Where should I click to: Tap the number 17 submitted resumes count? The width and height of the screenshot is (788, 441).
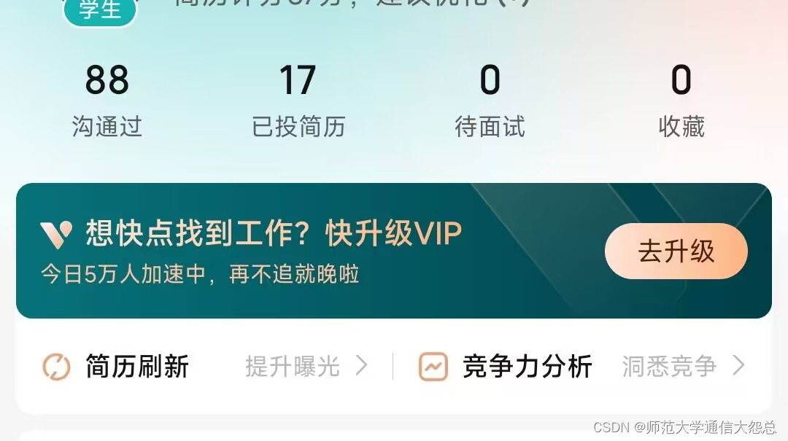[x=298, y=80]
